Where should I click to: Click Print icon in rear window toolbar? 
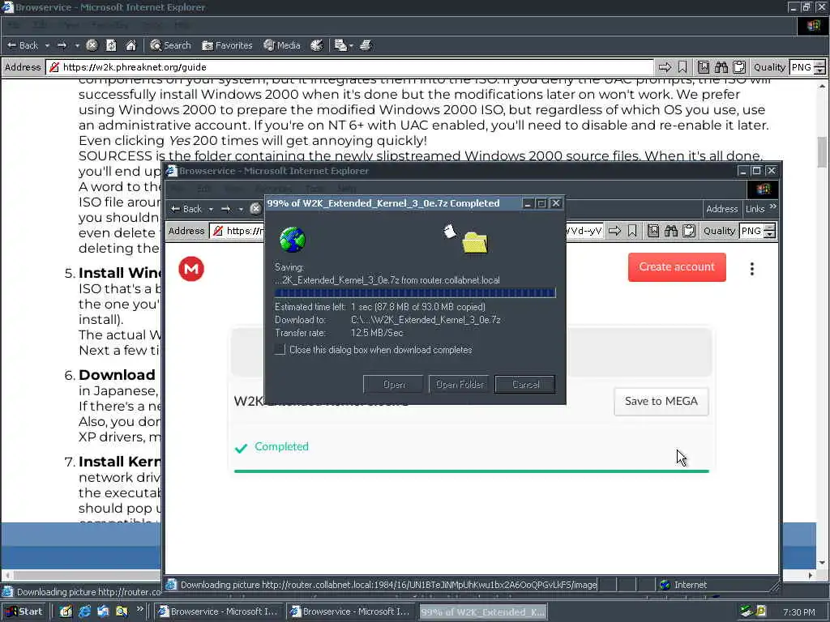[366, 45]
